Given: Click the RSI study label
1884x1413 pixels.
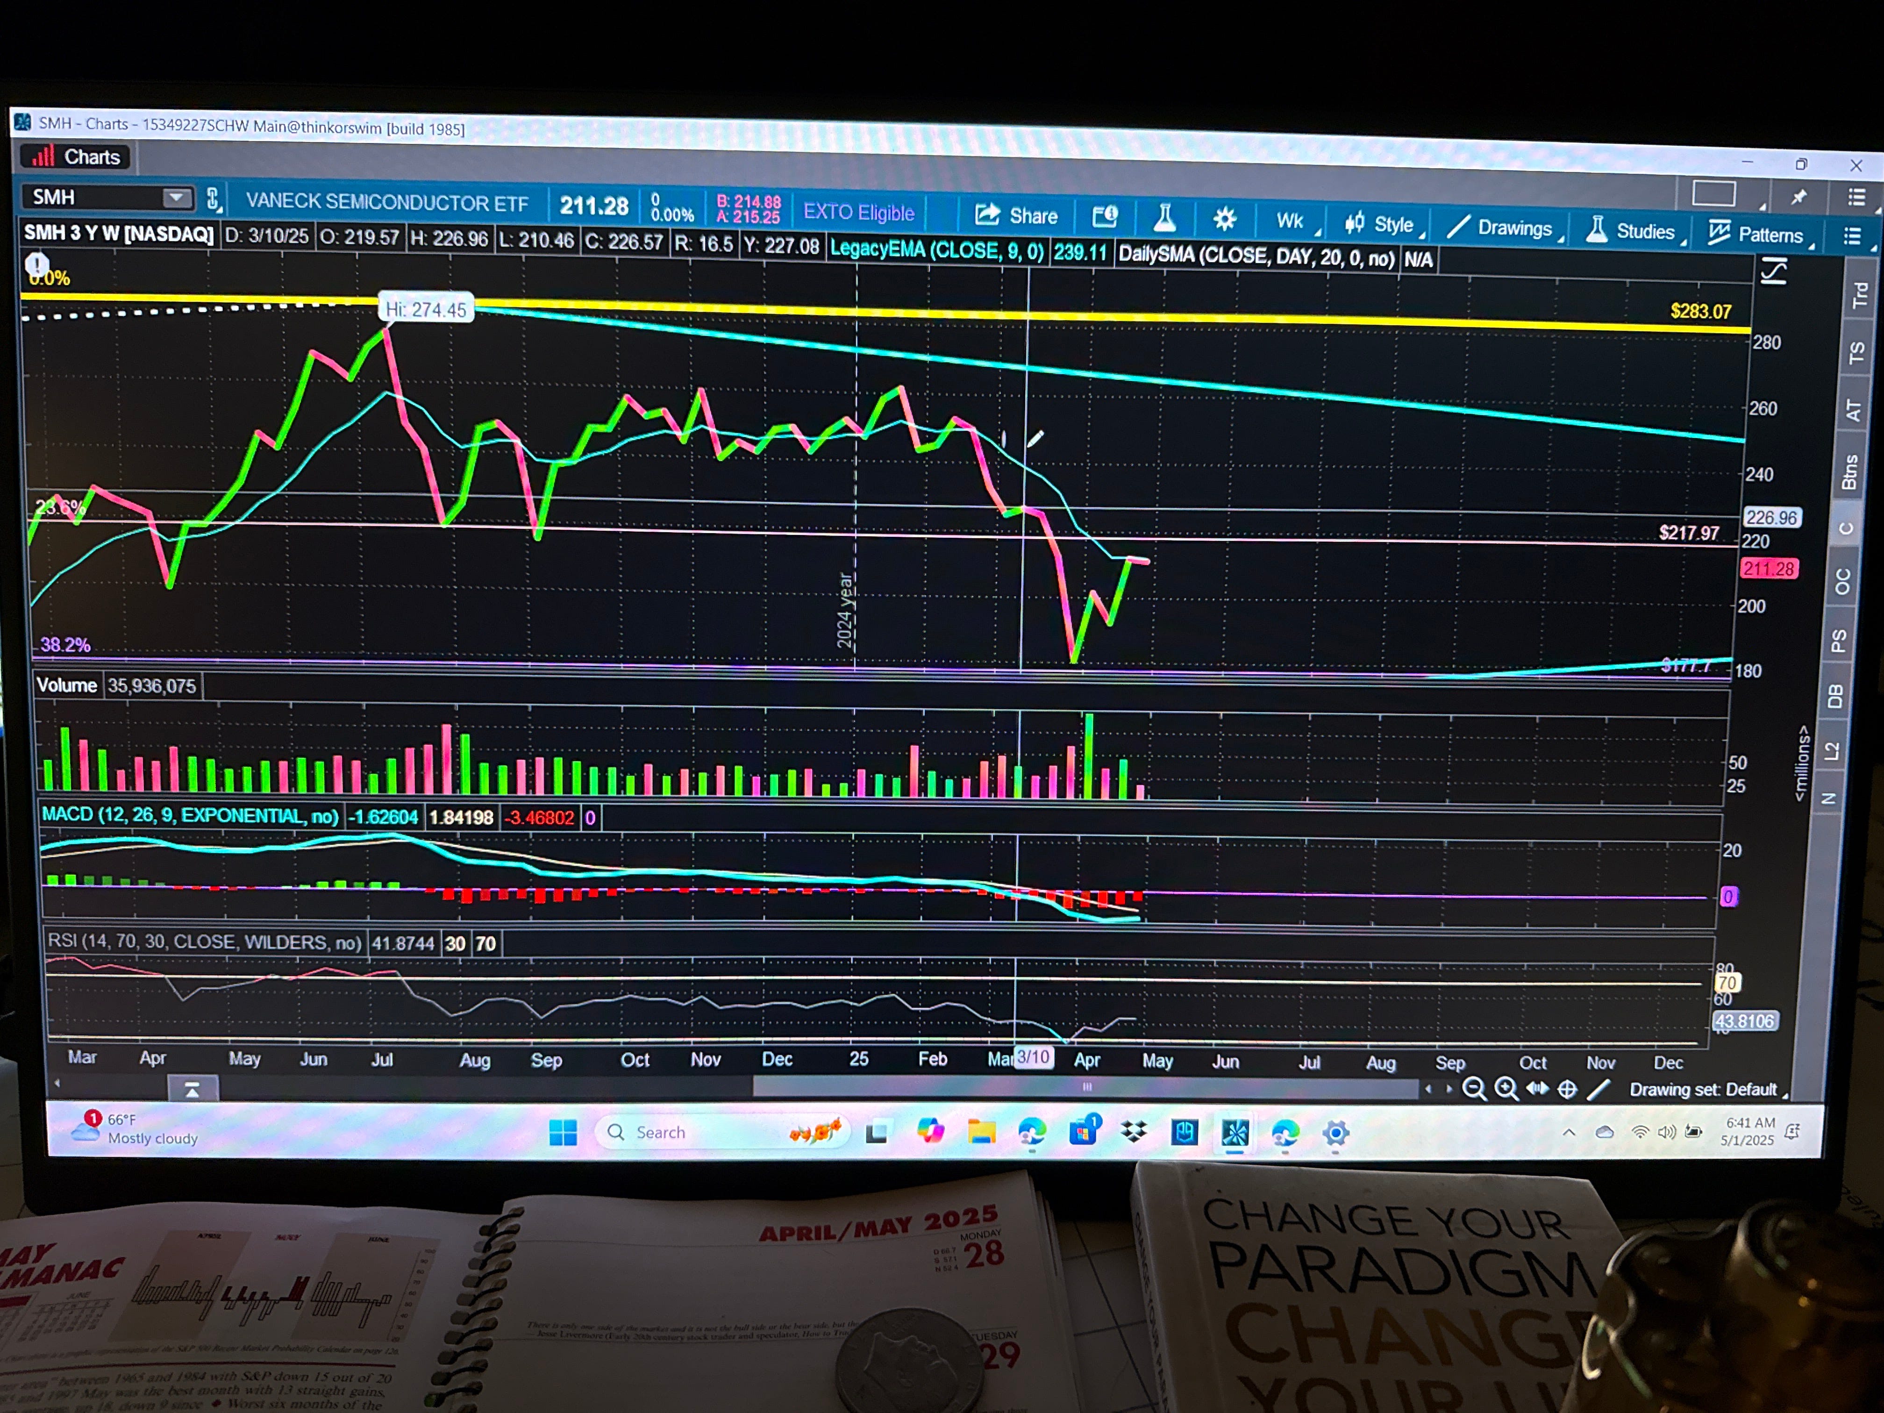Looking at the screenshot, I should 204,942.
